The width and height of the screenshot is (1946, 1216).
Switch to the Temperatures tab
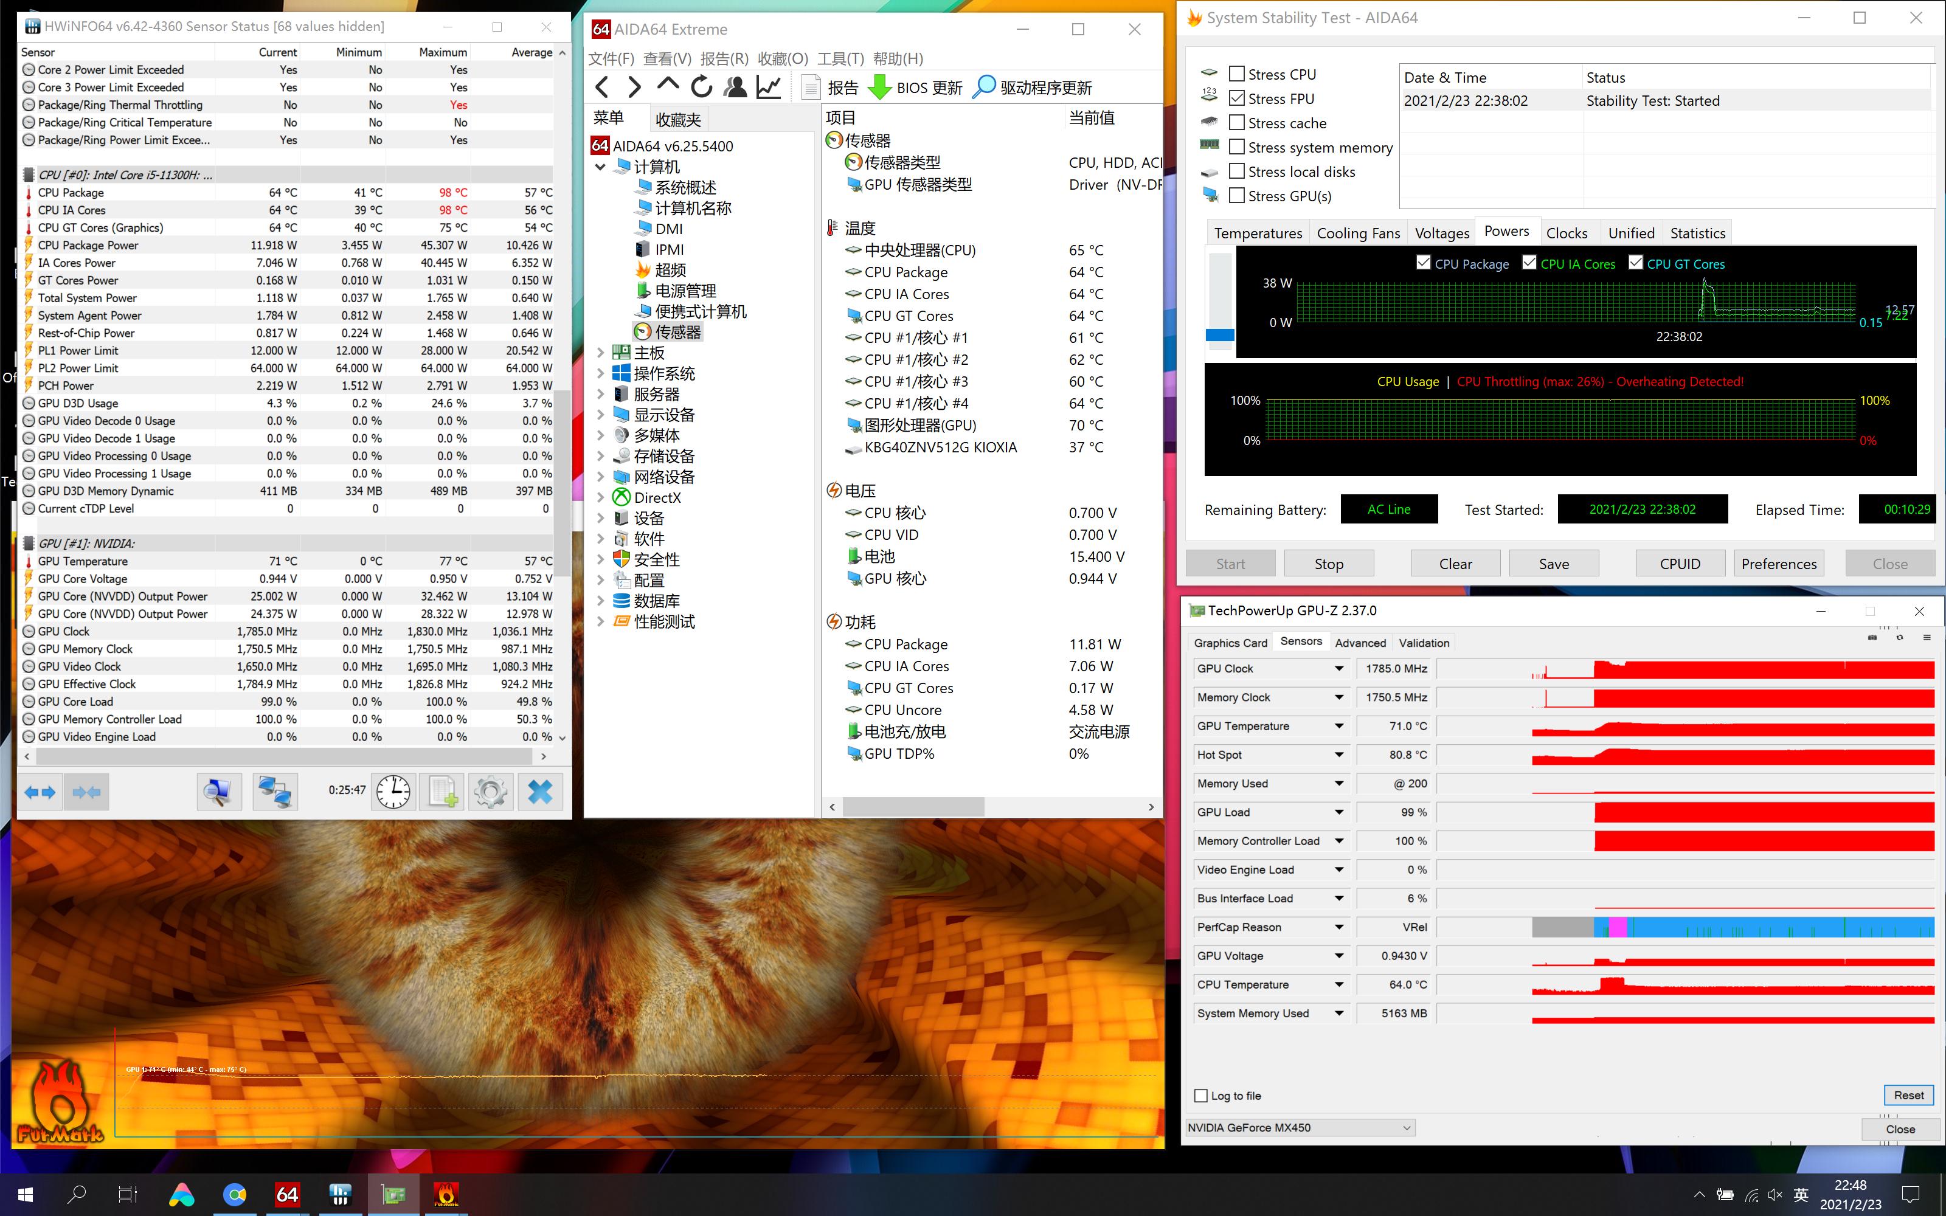1258,233
